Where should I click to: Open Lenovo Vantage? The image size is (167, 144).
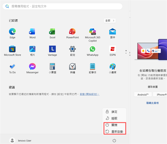pyautogui.click(x=52, y=51)
